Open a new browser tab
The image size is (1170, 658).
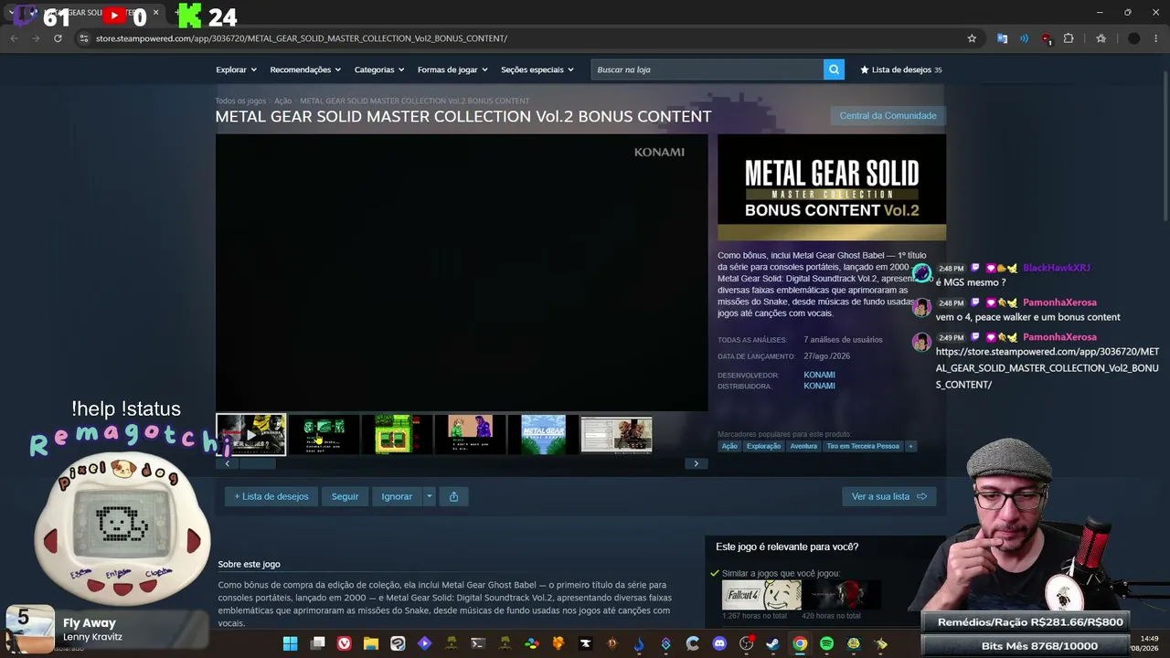pyautogui.click(x=177, y=13)
